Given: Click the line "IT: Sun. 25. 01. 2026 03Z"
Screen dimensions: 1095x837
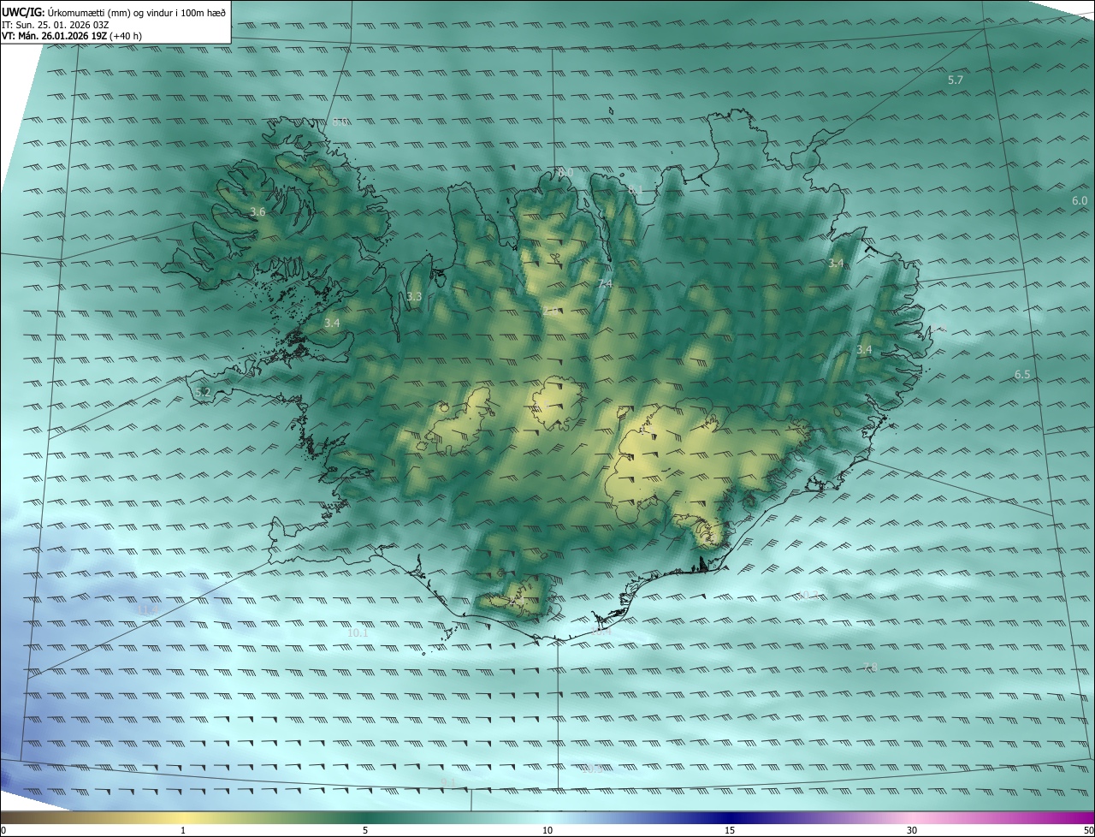Looking at the screenshot, I should click(55, 24).
